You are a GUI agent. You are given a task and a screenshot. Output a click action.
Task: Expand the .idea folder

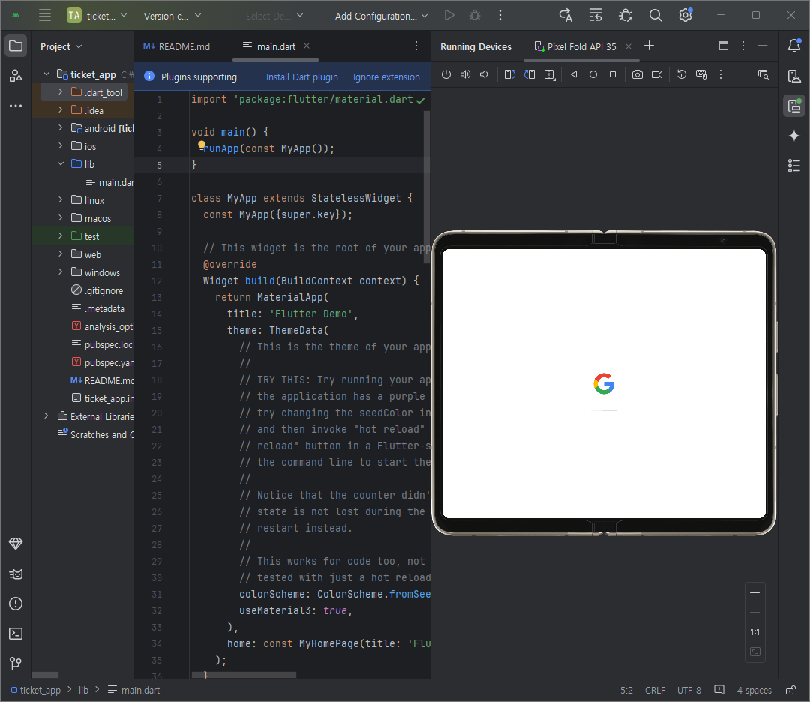coord(61,110)
